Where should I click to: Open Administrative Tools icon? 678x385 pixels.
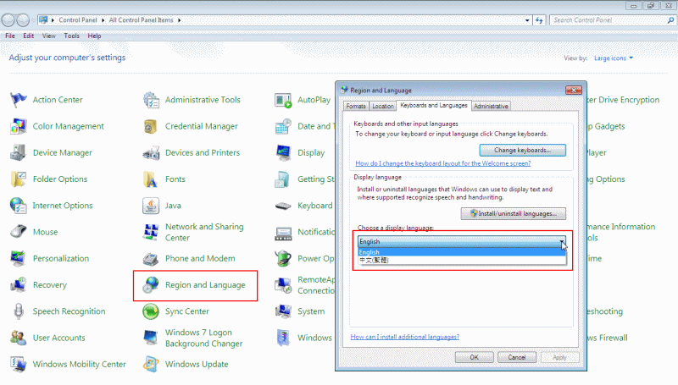point(151,100)
